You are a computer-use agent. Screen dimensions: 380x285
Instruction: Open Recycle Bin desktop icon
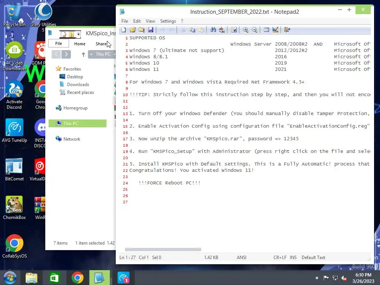pyautogui.click(x=14, y=15)
